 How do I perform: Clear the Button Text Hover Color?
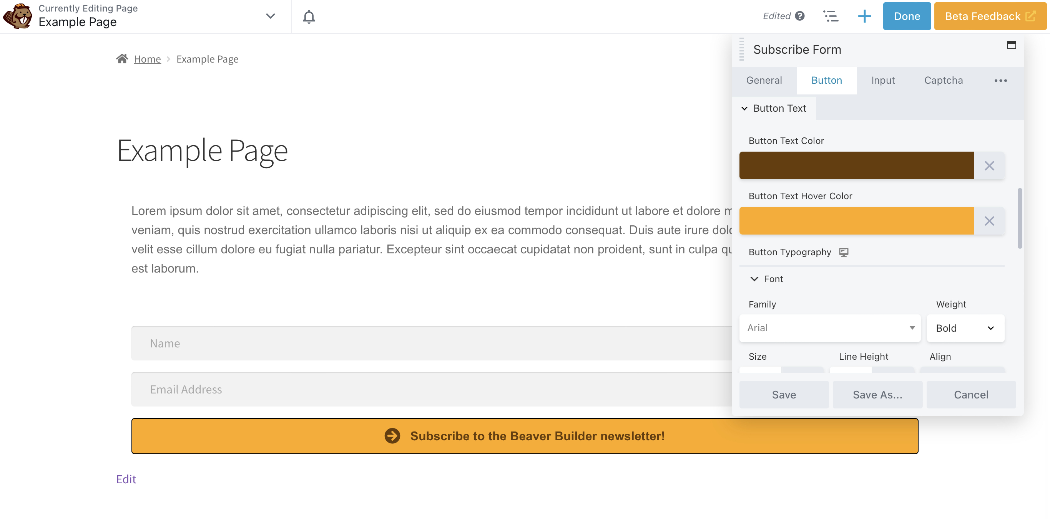(x=989, y=221)
